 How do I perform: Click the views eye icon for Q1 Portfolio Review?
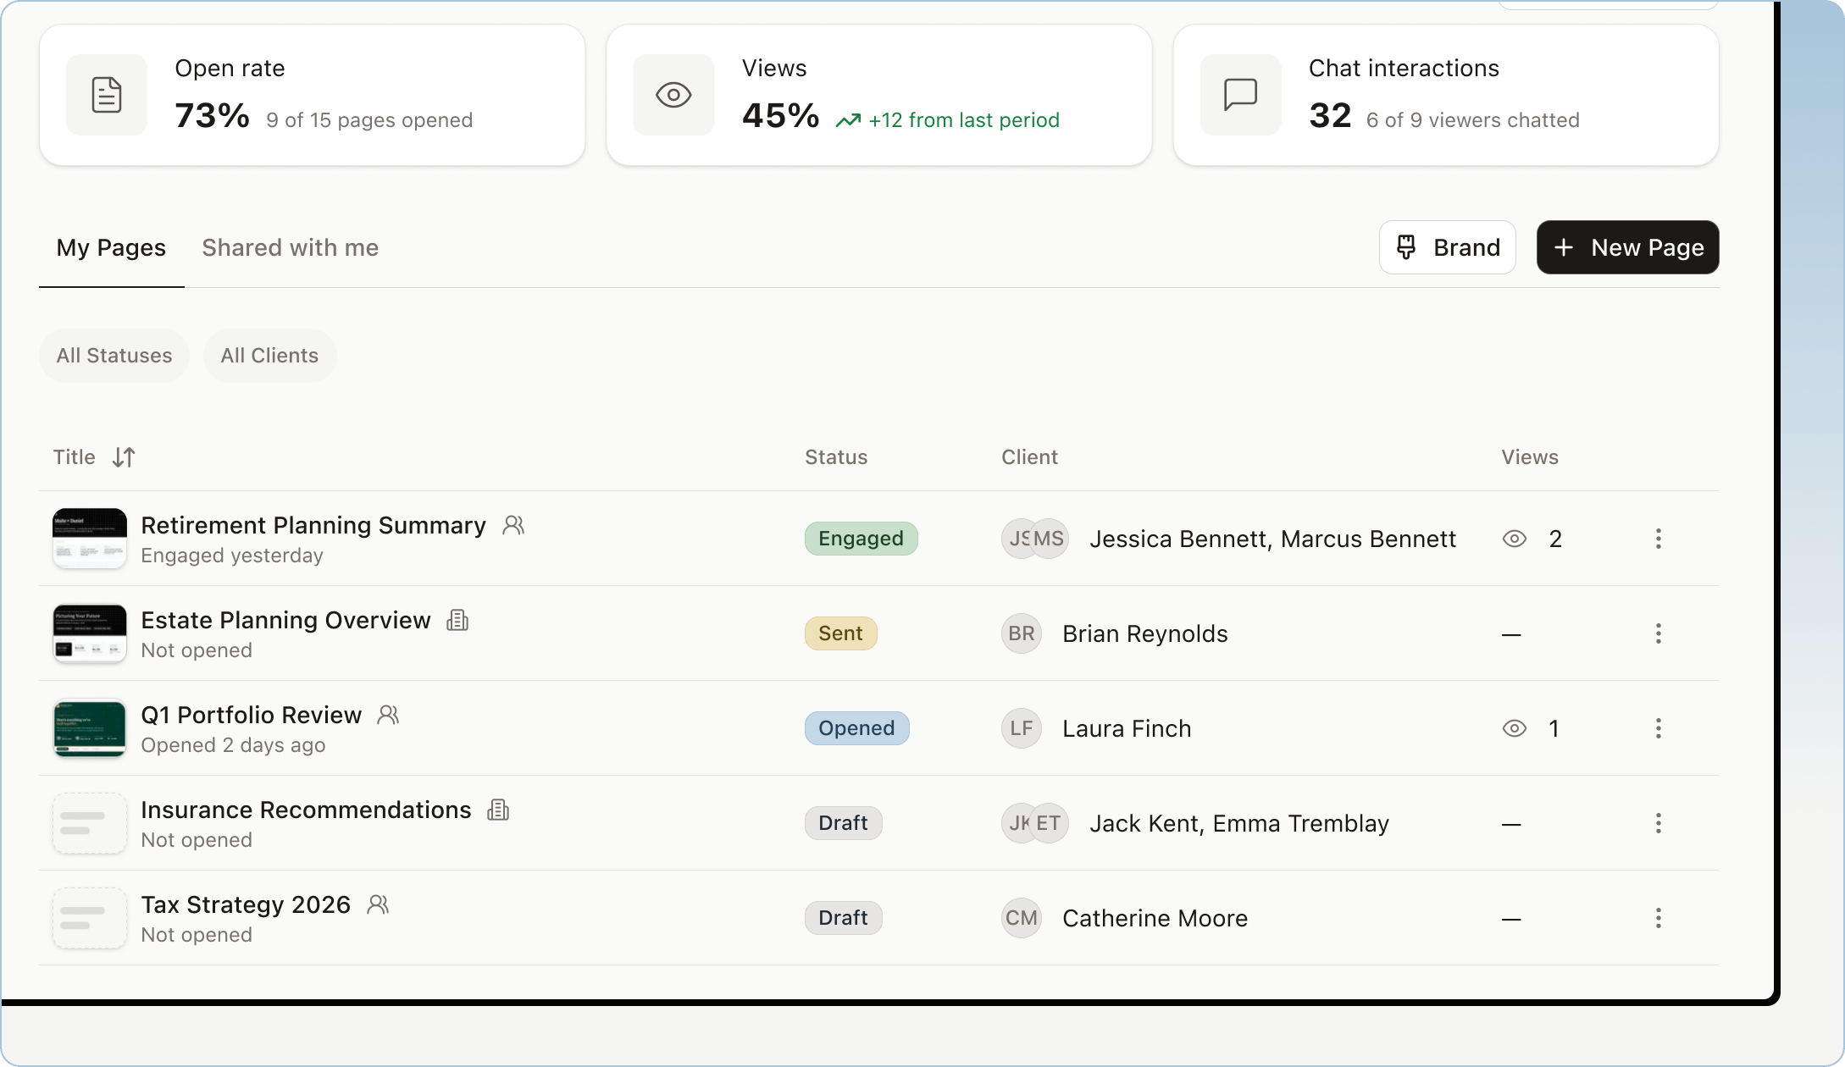point(1515,728)
